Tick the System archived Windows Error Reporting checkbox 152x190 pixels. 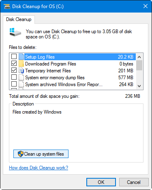coord(14,84)
